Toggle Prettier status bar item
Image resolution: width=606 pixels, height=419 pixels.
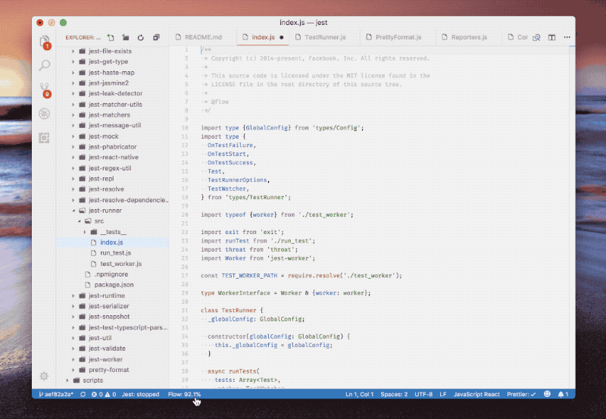(x=521, y=394)
